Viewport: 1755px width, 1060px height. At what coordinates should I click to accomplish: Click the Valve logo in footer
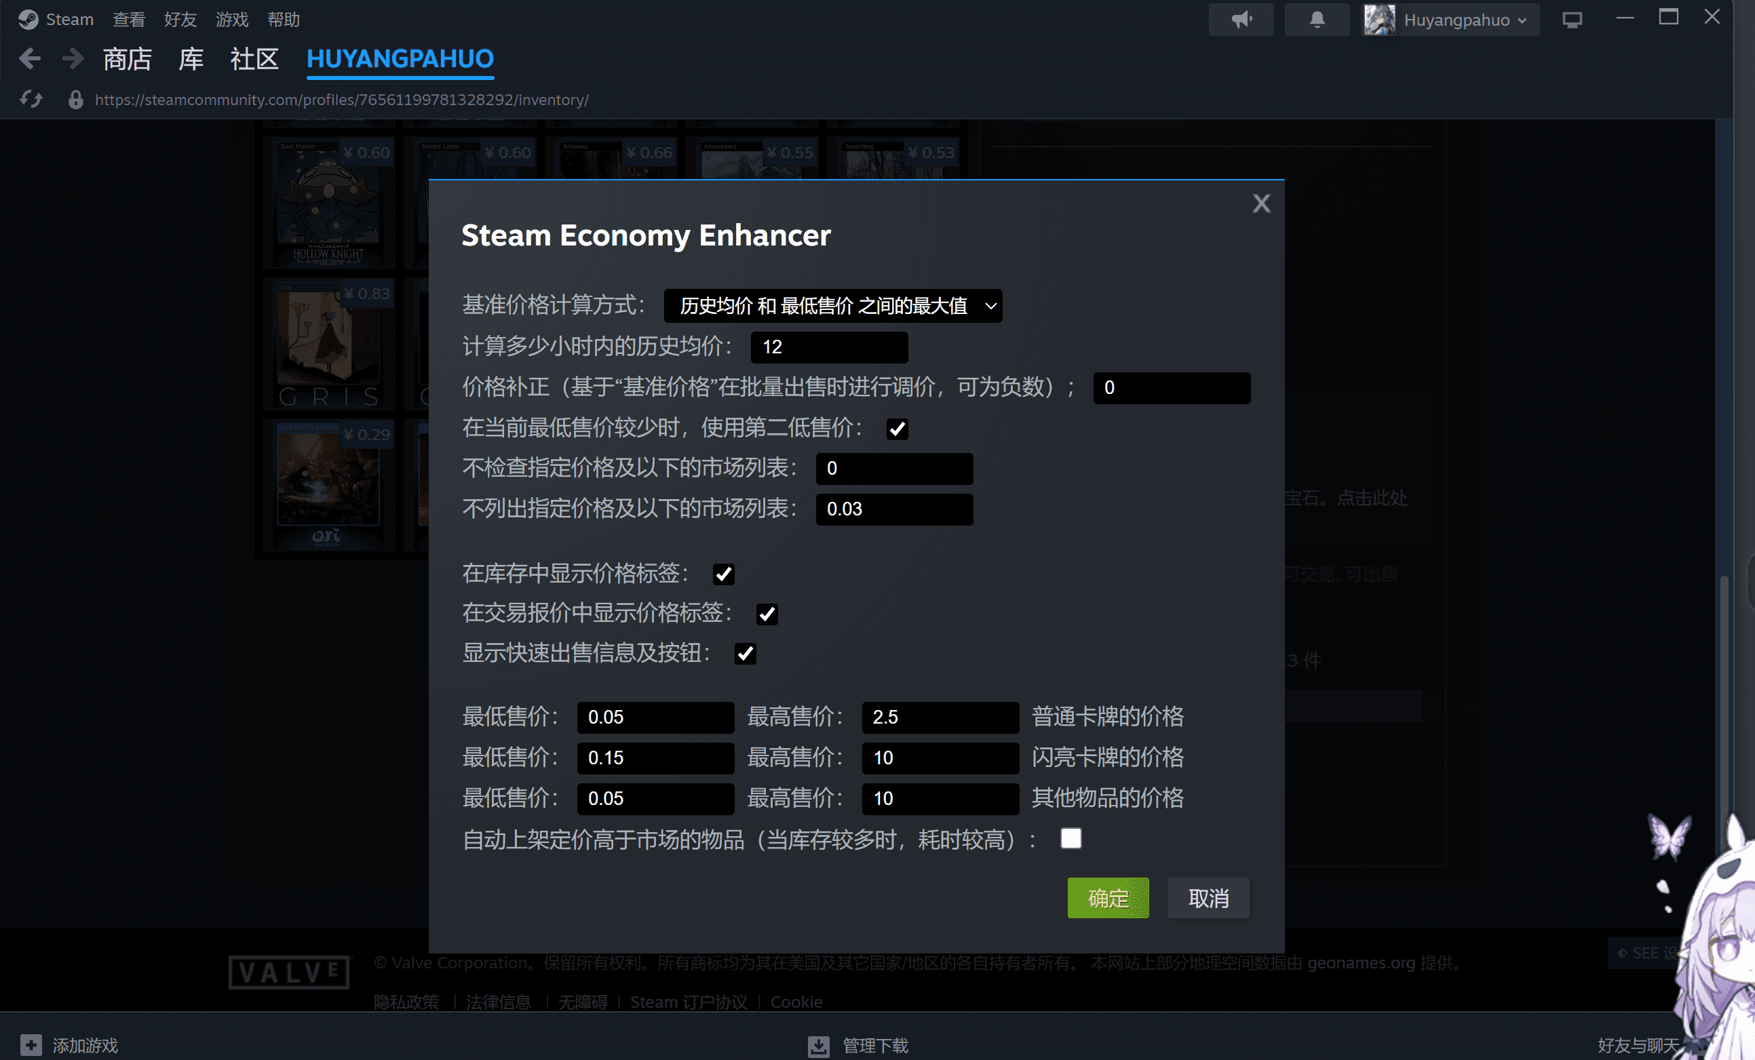tap(289, 972)
